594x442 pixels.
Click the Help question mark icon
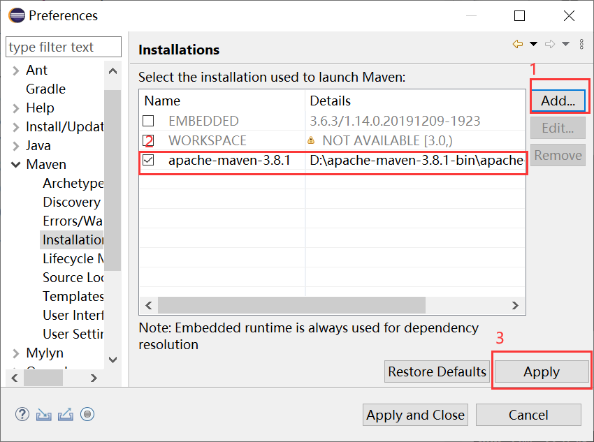point(22,414)
